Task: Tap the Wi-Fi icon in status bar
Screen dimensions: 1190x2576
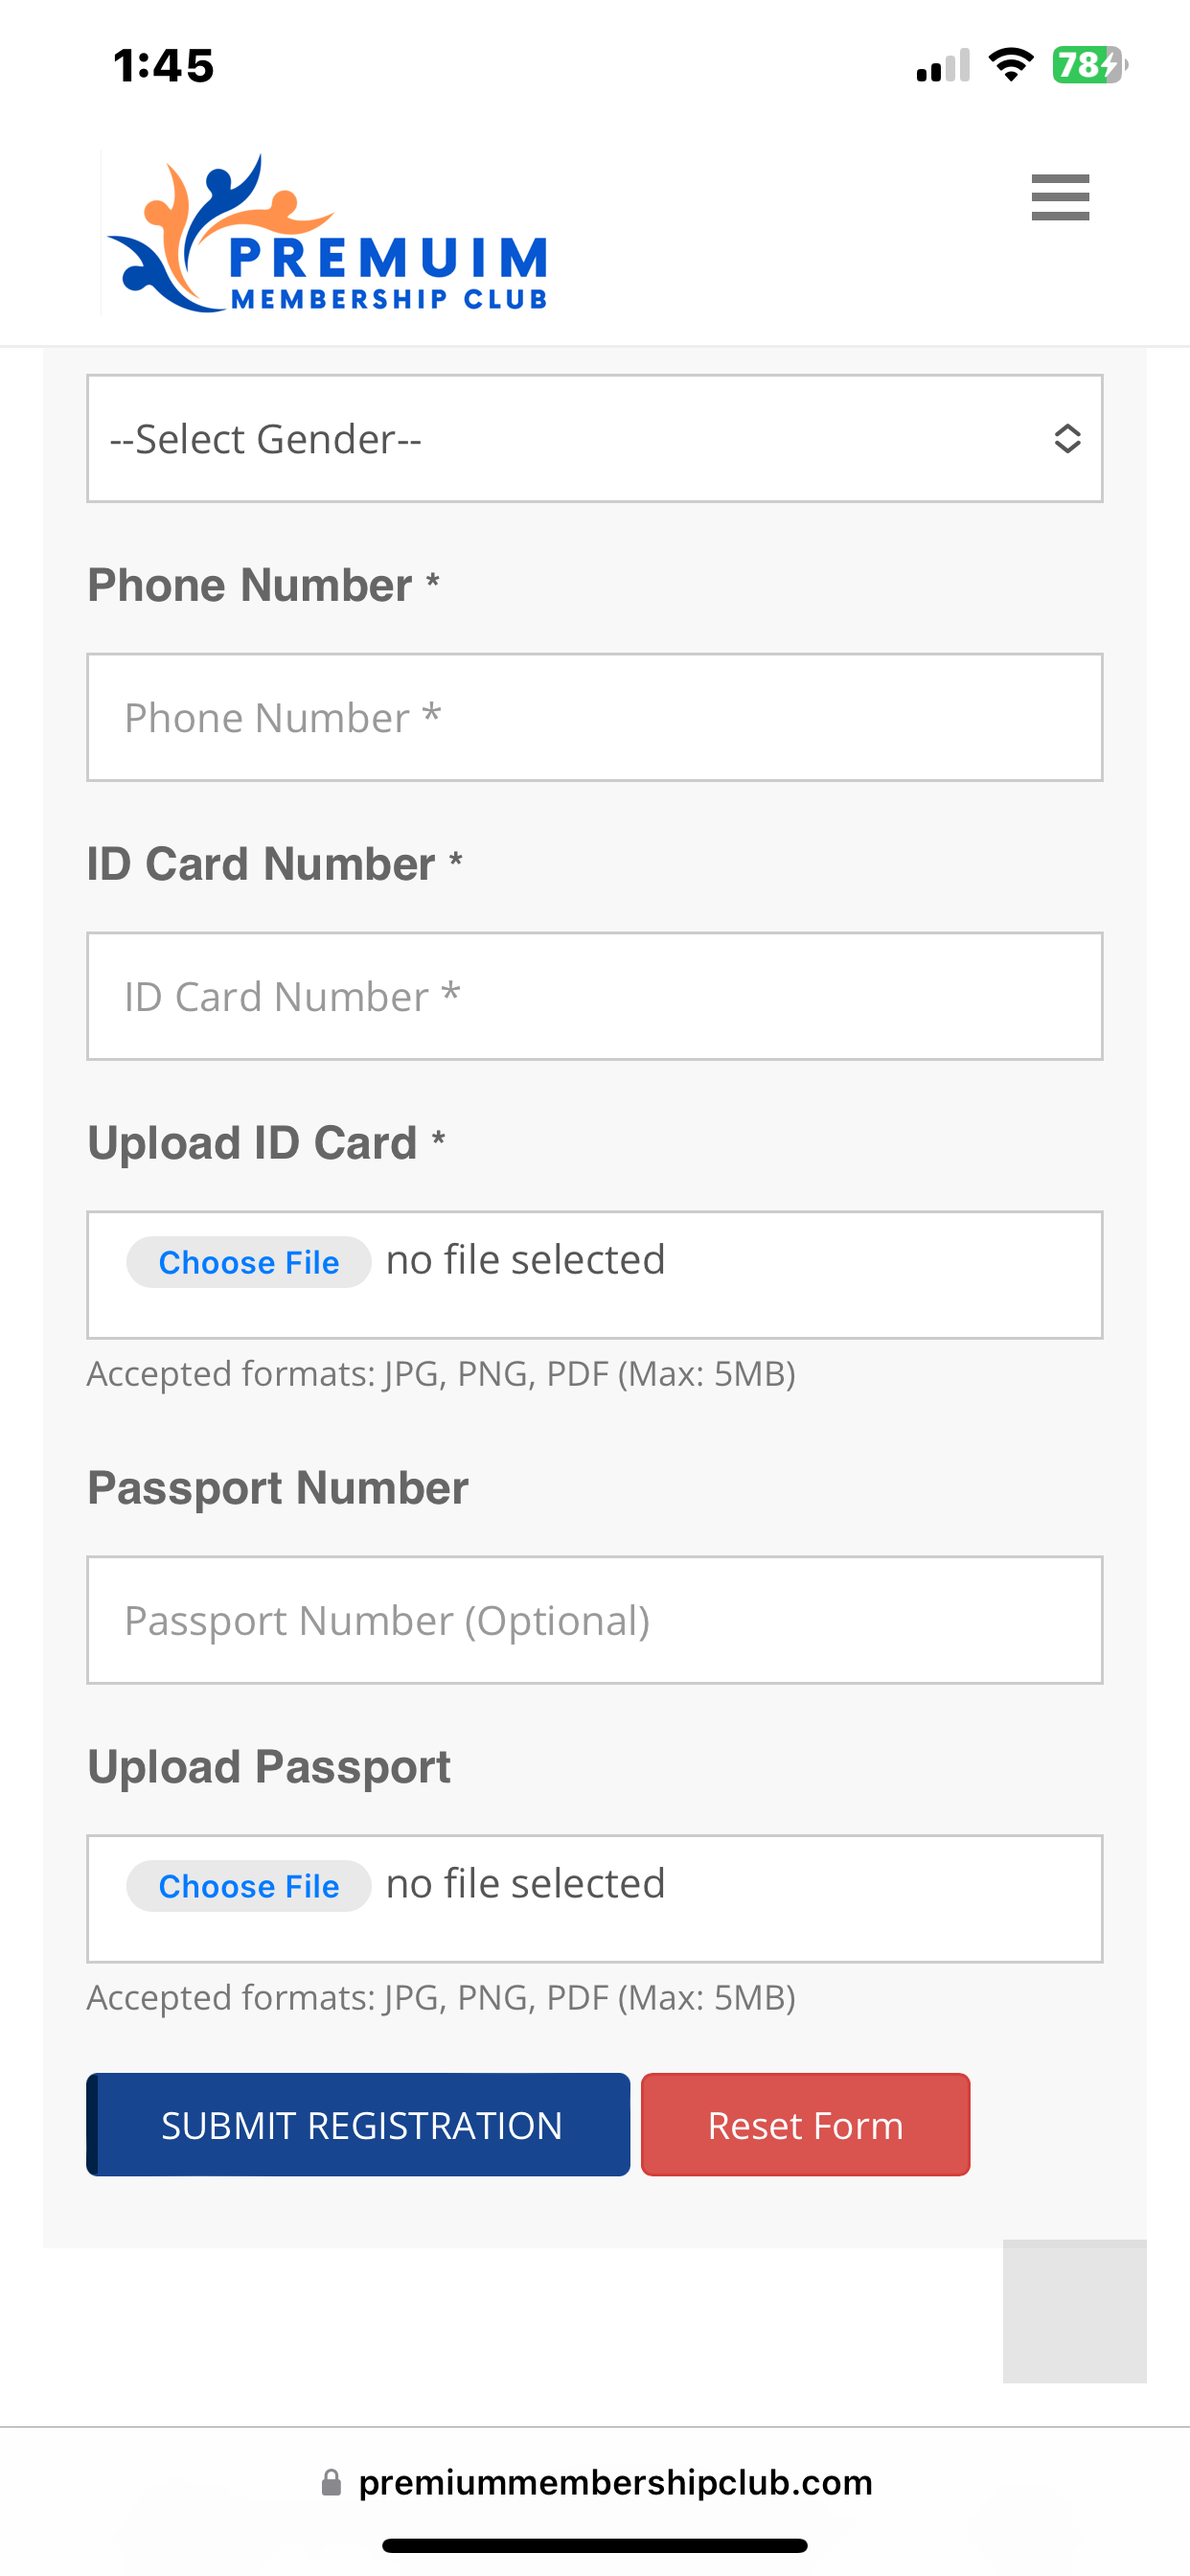Action: (1011, 65)
